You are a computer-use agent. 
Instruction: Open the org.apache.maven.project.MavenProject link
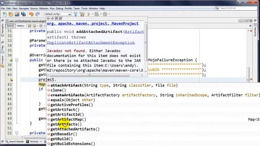tap(93, 24)
